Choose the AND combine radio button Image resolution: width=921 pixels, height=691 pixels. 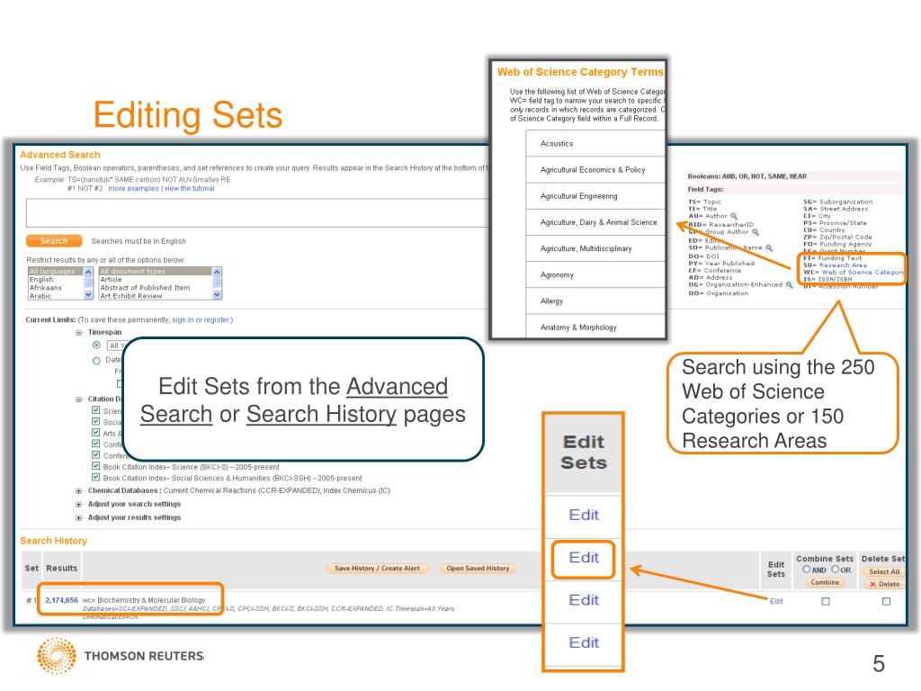[x=807, y=570]
